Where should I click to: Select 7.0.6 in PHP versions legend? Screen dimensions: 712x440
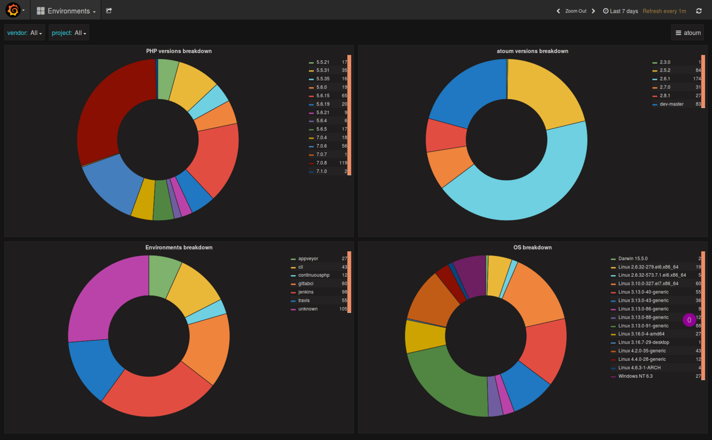coord(322,146)
